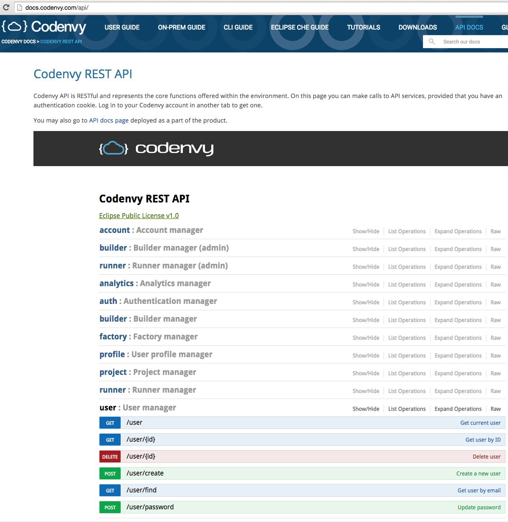Click List Operations for account row
The width and height of the screenshot is (508, 522).
[407, 231]
